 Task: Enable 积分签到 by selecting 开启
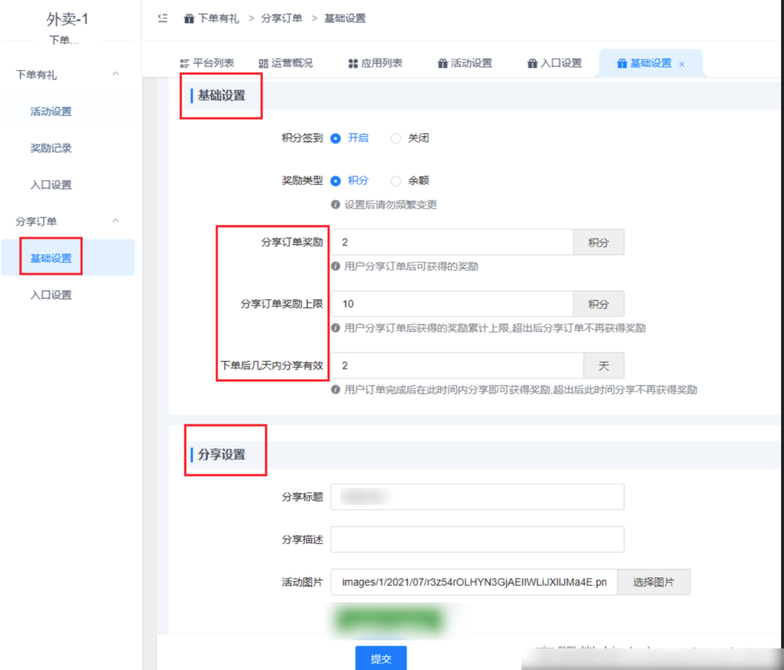335,138
